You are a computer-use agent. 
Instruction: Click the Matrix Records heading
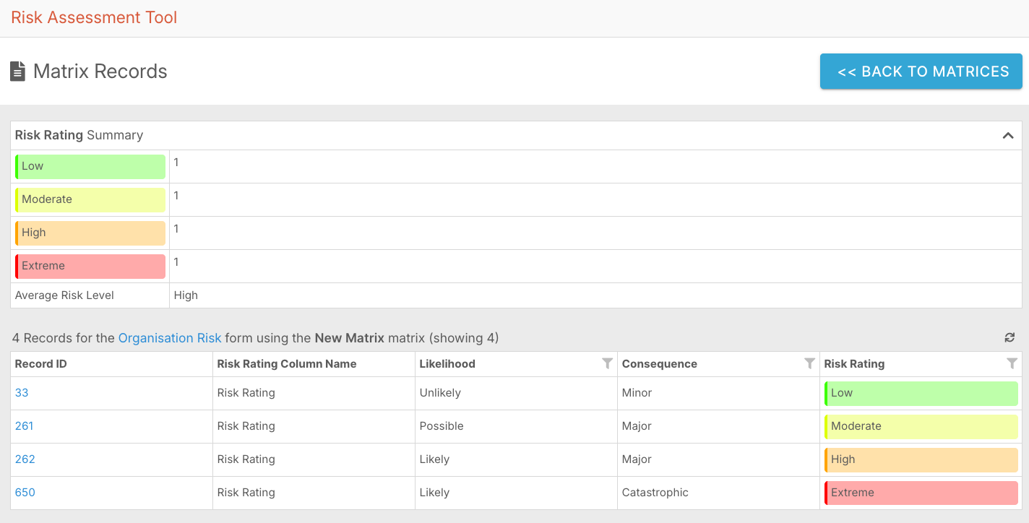(x=100, y=72)
